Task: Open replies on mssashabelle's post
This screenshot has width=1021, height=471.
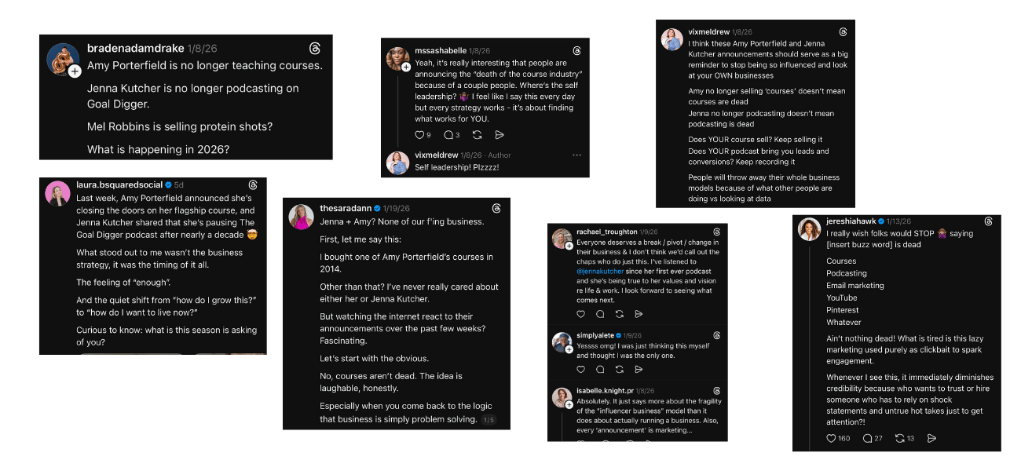Action: tap(448, 135)
